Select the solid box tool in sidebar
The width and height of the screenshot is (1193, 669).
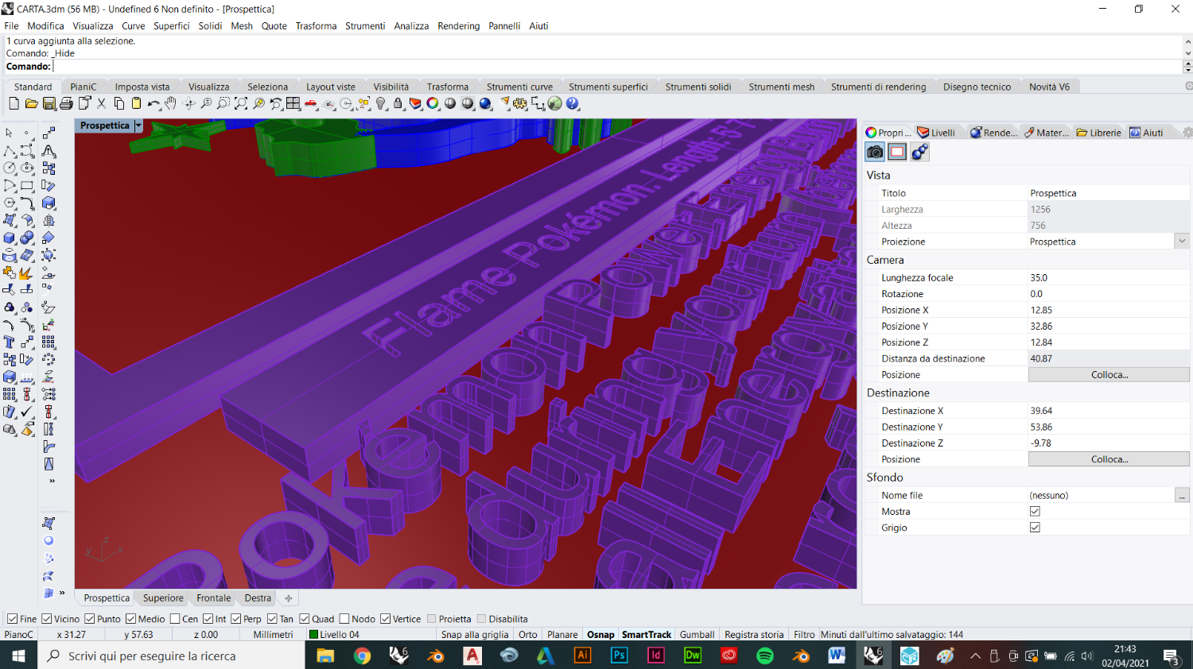point(10,238)
